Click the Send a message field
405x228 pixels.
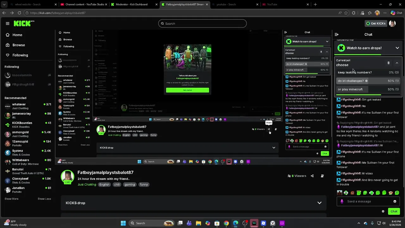pos(368,201)
